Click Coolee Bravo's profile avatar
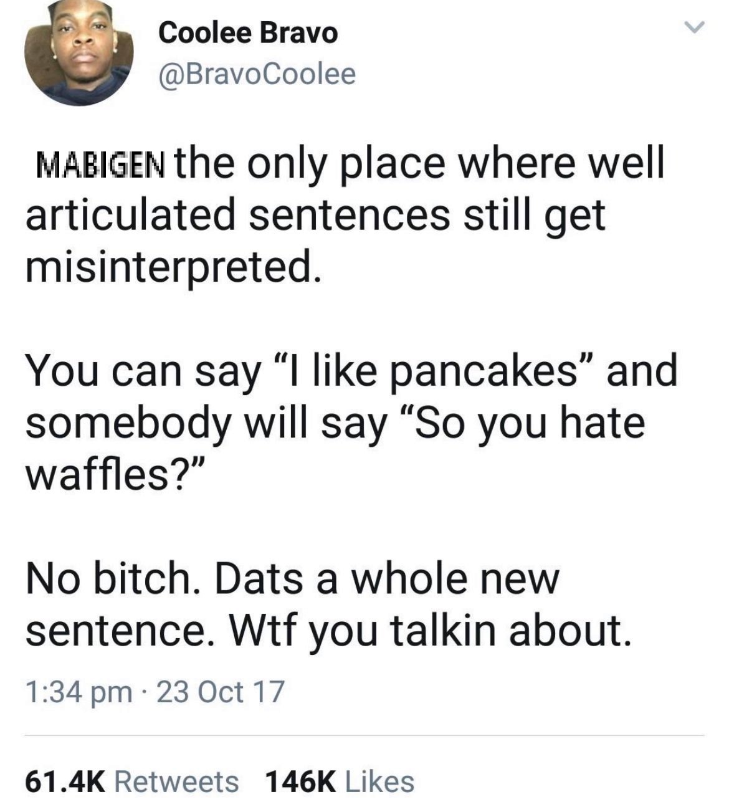This screenshot has width=729, height=807. 79,53
